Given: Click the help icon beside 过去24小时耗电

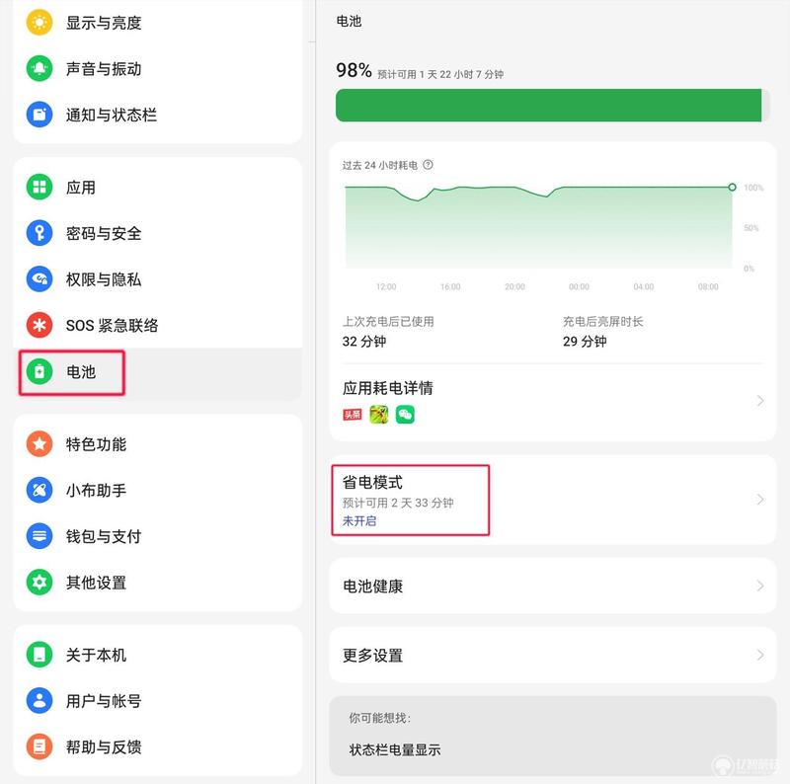Looking at the screenshot, I should coord(428,165).
